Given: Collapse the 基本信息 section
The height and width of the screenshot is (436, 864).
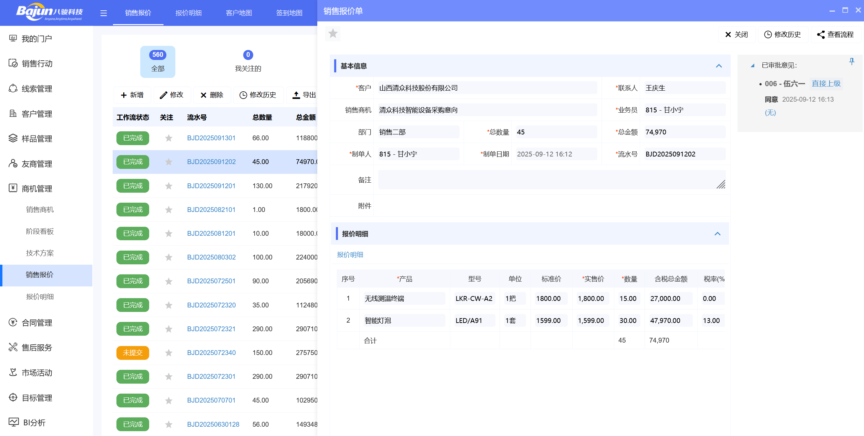Looking at the screenshot, I should point(719,65).
